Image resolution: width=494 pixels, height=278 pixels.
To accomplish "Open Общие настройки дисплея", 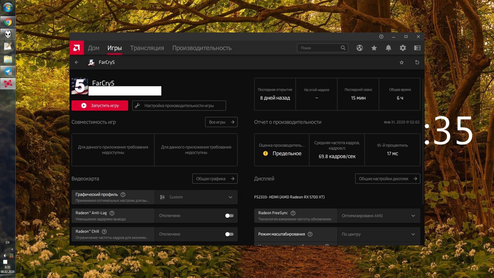I will 387,179.
